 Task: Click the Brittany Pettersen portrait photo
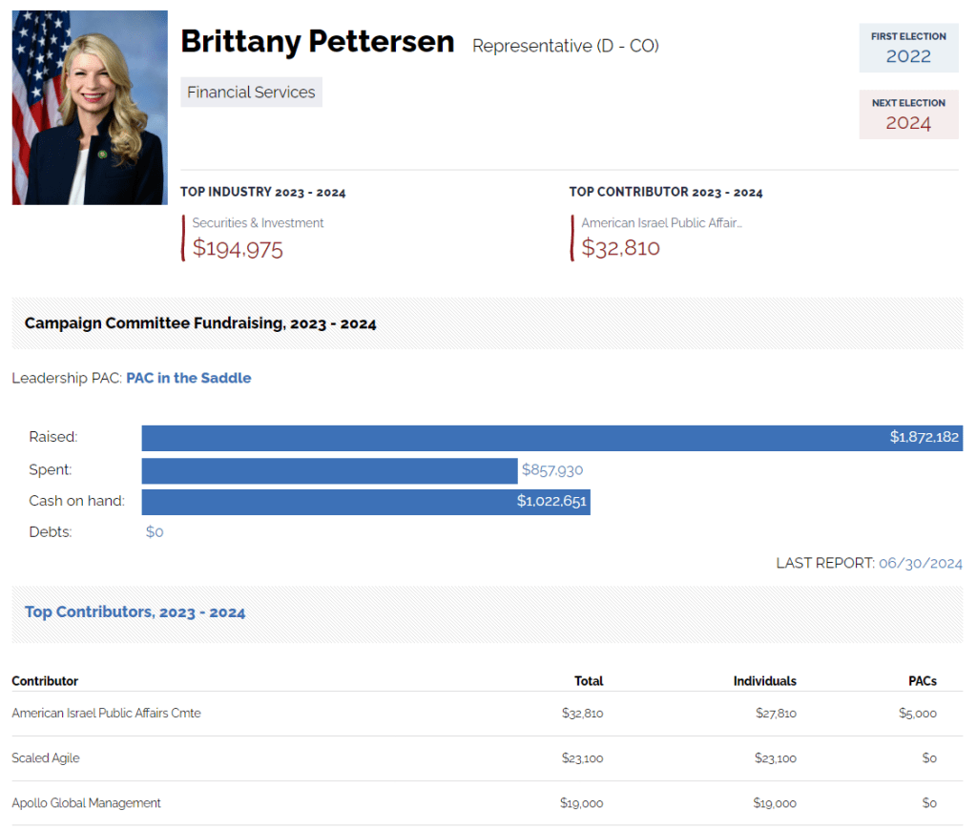coord(90,108)
